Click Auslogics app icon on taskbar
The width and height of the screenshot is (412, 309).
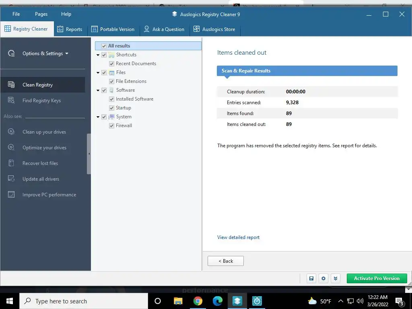click(237, 301)
